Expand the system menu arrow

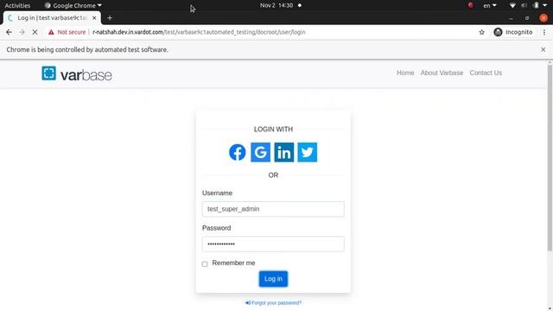545,5
